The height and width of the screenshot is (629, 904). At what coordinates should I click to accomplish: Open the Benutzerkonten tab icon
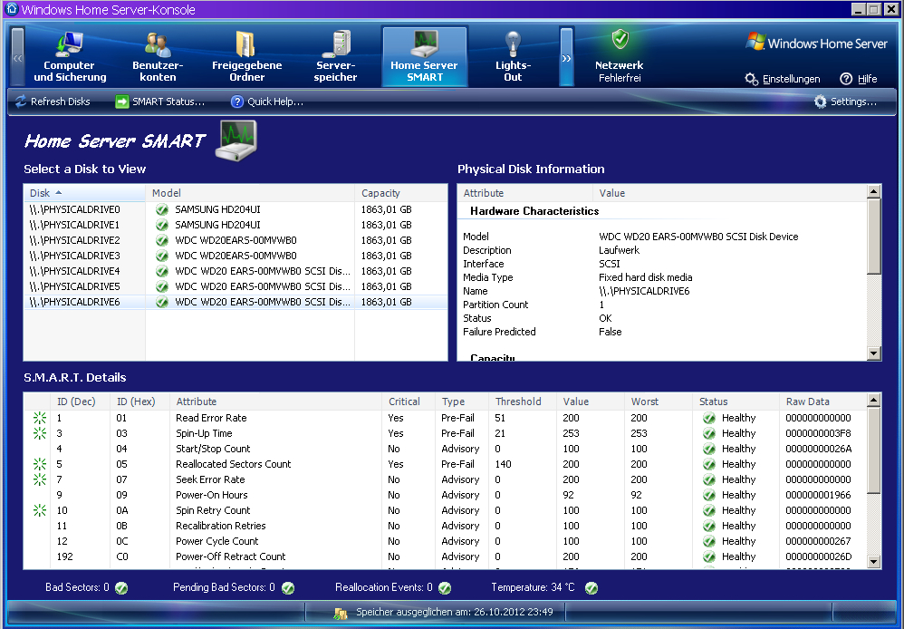[x=158, y=44]
